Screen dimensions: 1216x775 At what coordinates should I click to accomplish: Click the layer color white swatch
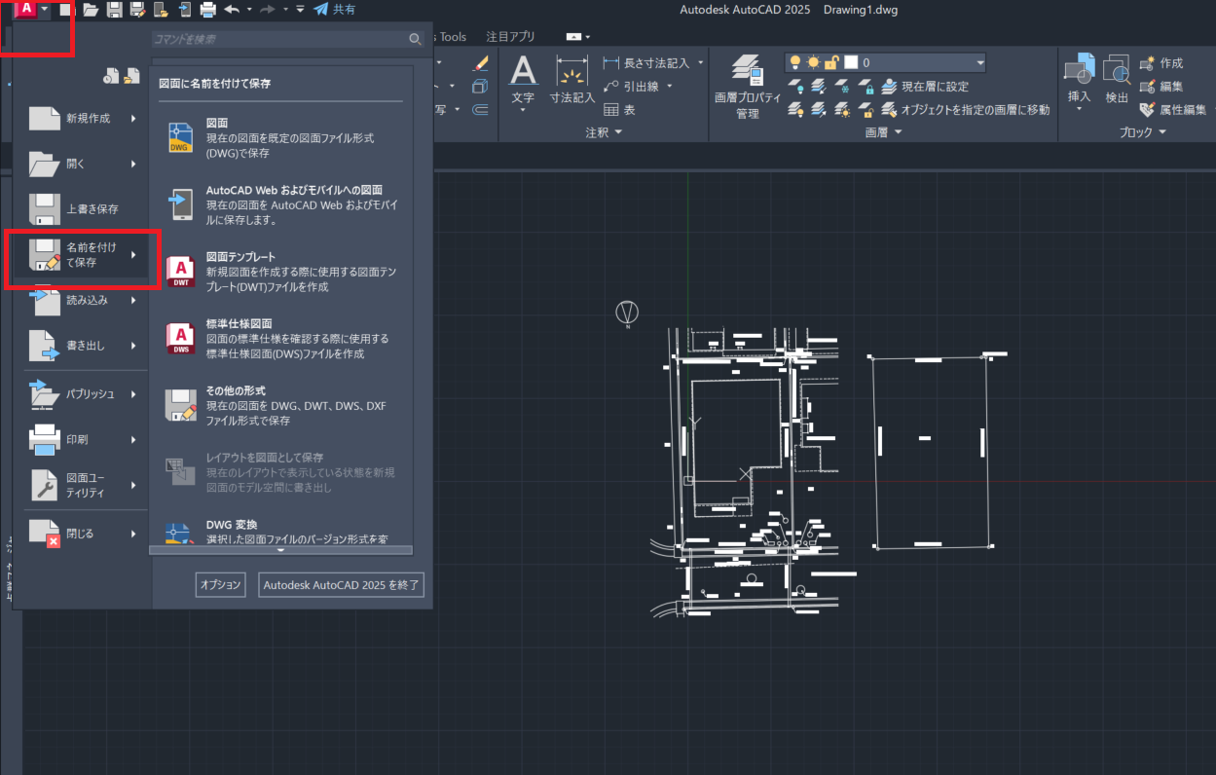[x=851, y=62]
